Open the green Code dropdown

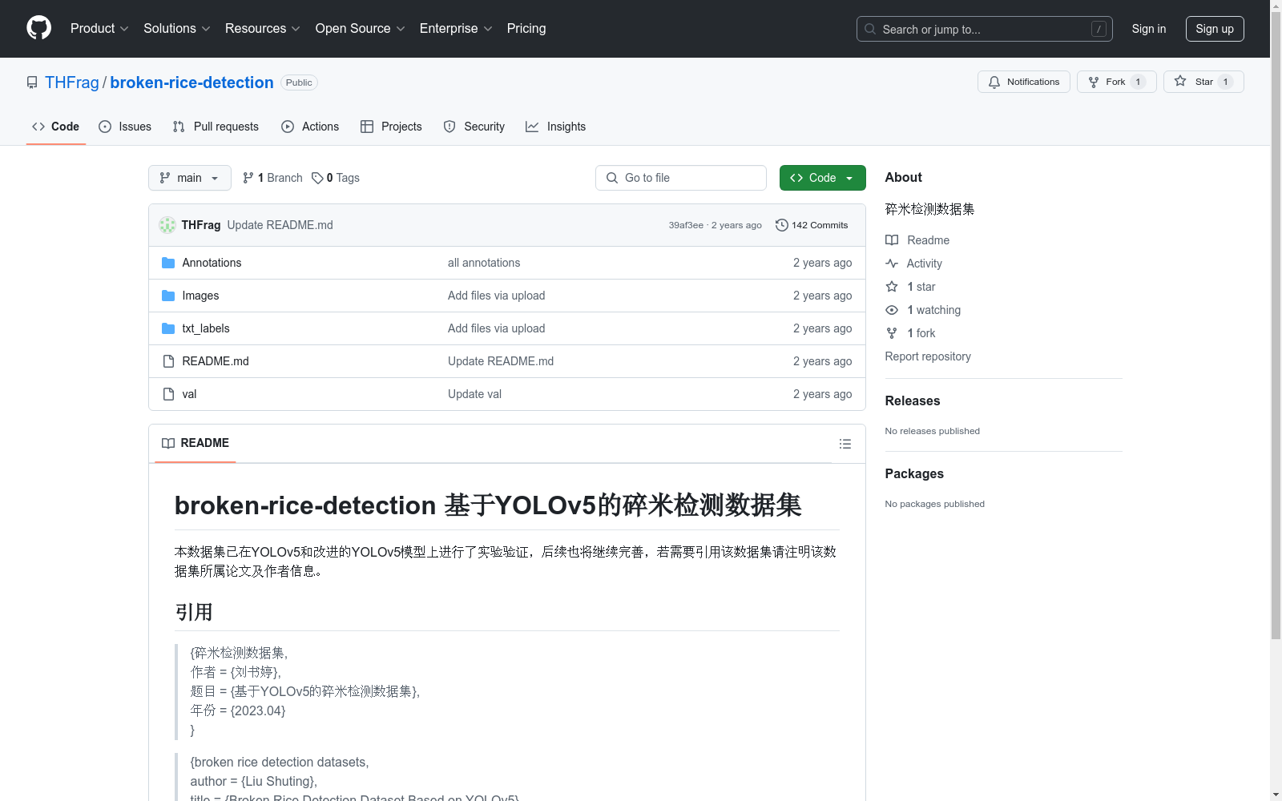click(x=822, y=178)
